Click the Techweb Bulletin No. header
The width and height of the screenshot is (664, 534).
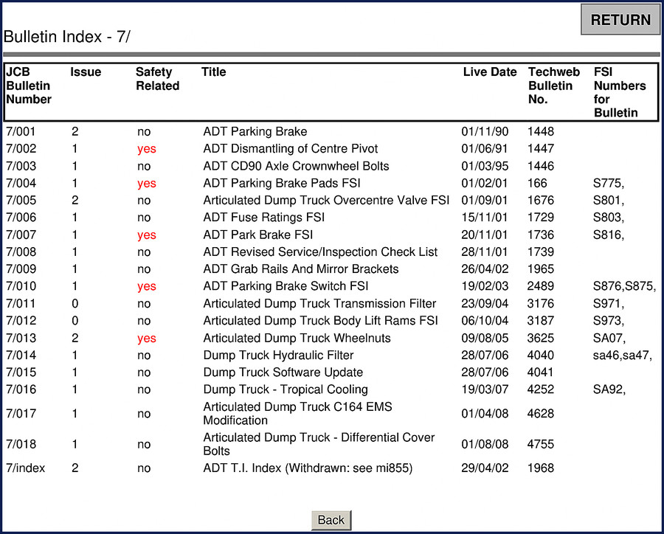click(554, 86)
